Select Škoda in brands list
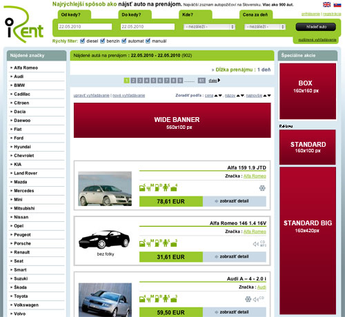 pyautogui.click(x=20, y=287)
